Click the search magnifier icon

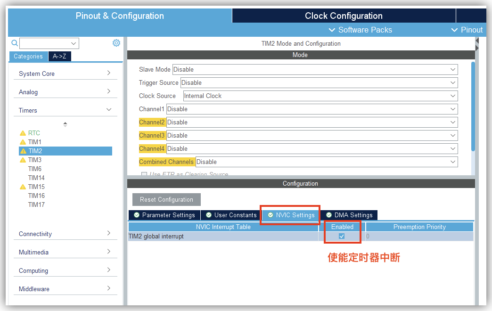coord(14,43)
